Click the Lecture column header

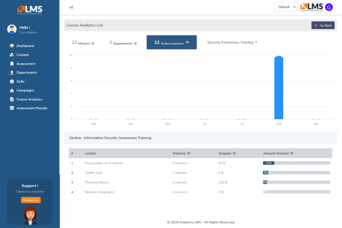[x=91, y=153]
